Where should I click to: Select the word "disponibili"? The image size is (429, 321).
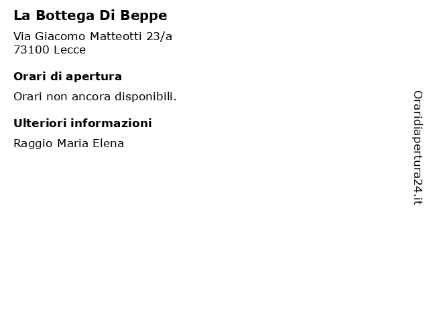click(x=144, y=96)
